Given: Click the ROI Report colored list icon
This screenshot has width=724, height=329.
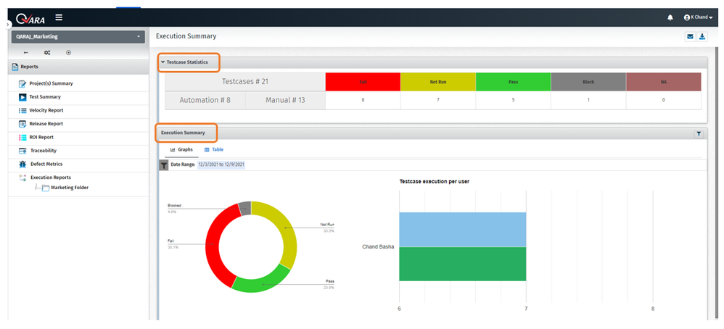Looking at the screenshot, I should tap(22, 138).
